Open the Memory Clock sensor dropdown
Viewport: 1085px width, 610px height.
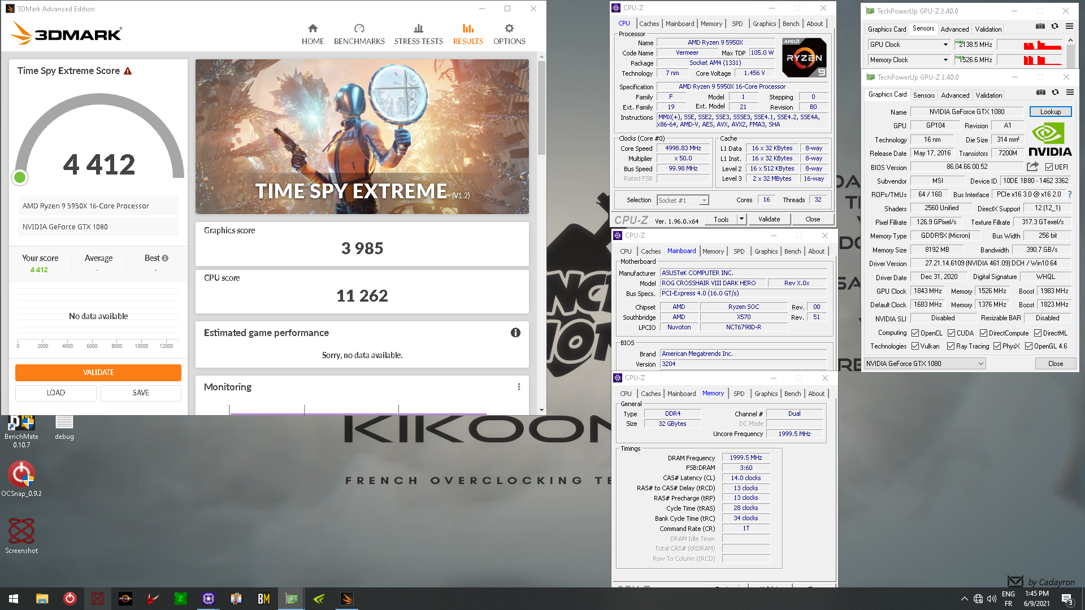pyautogui.click(x=945, y=60)
